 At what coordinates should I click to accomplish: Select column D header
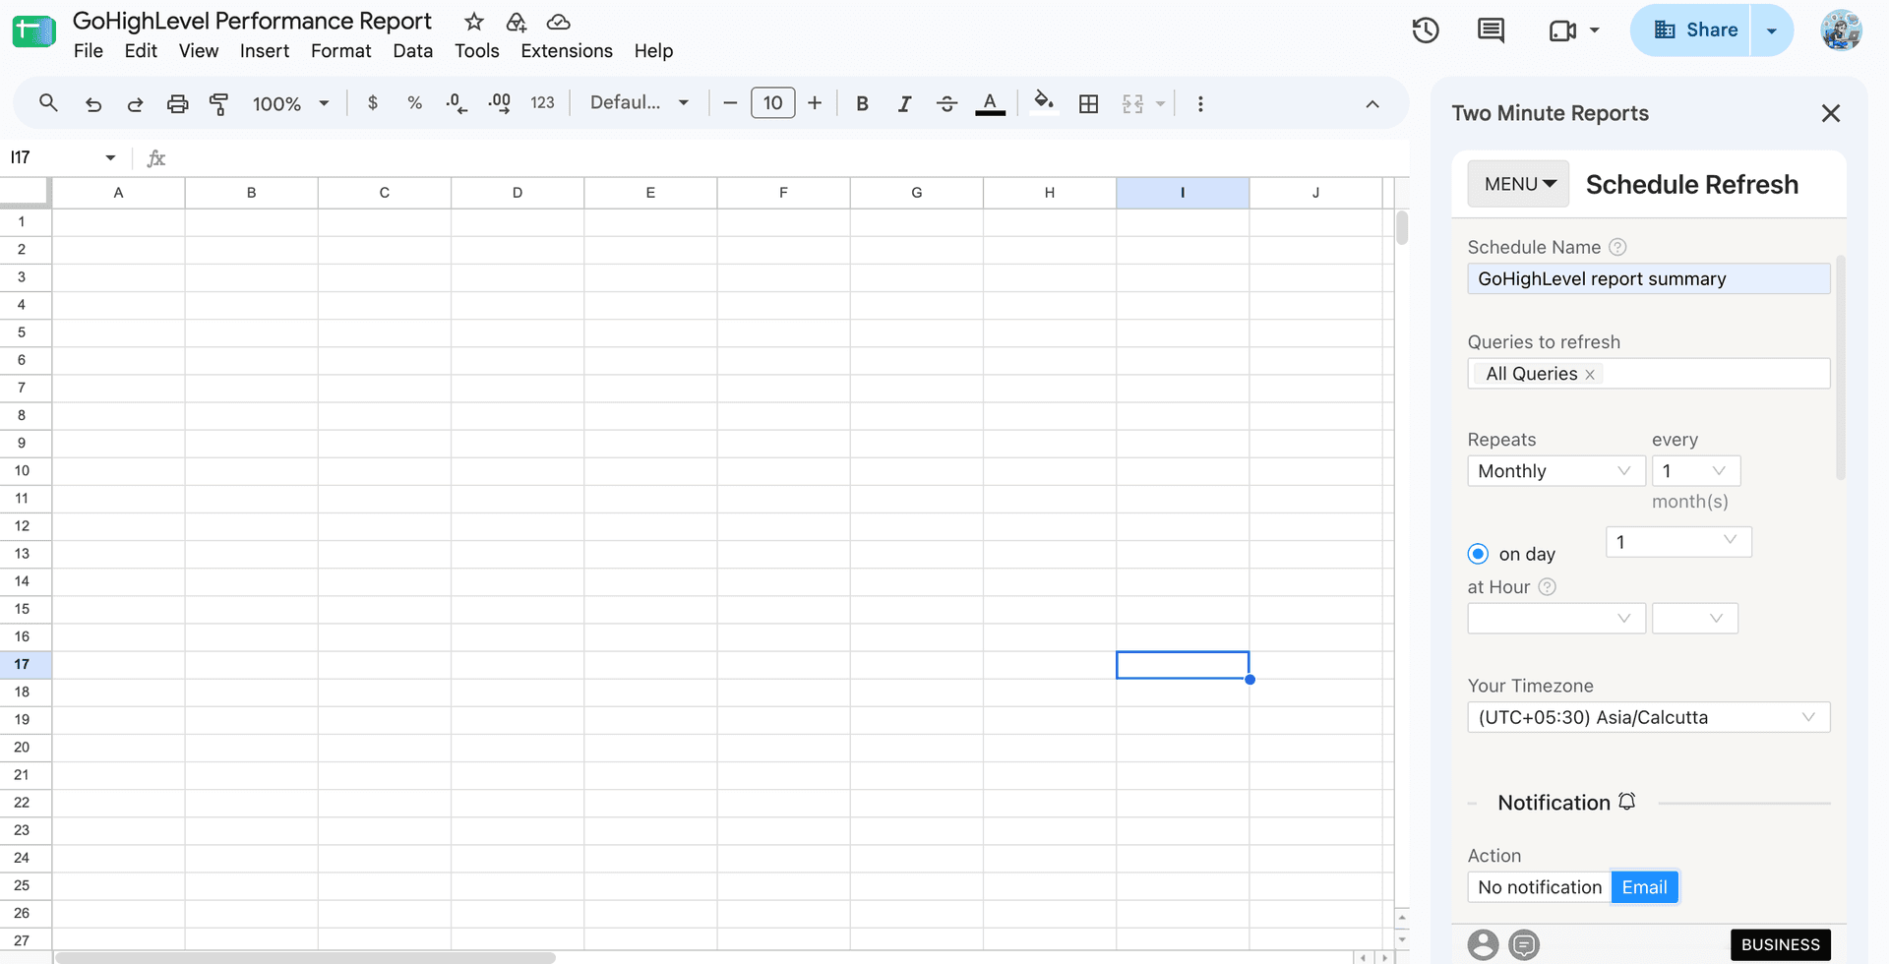pyautogui.click(x=518, y=193)
